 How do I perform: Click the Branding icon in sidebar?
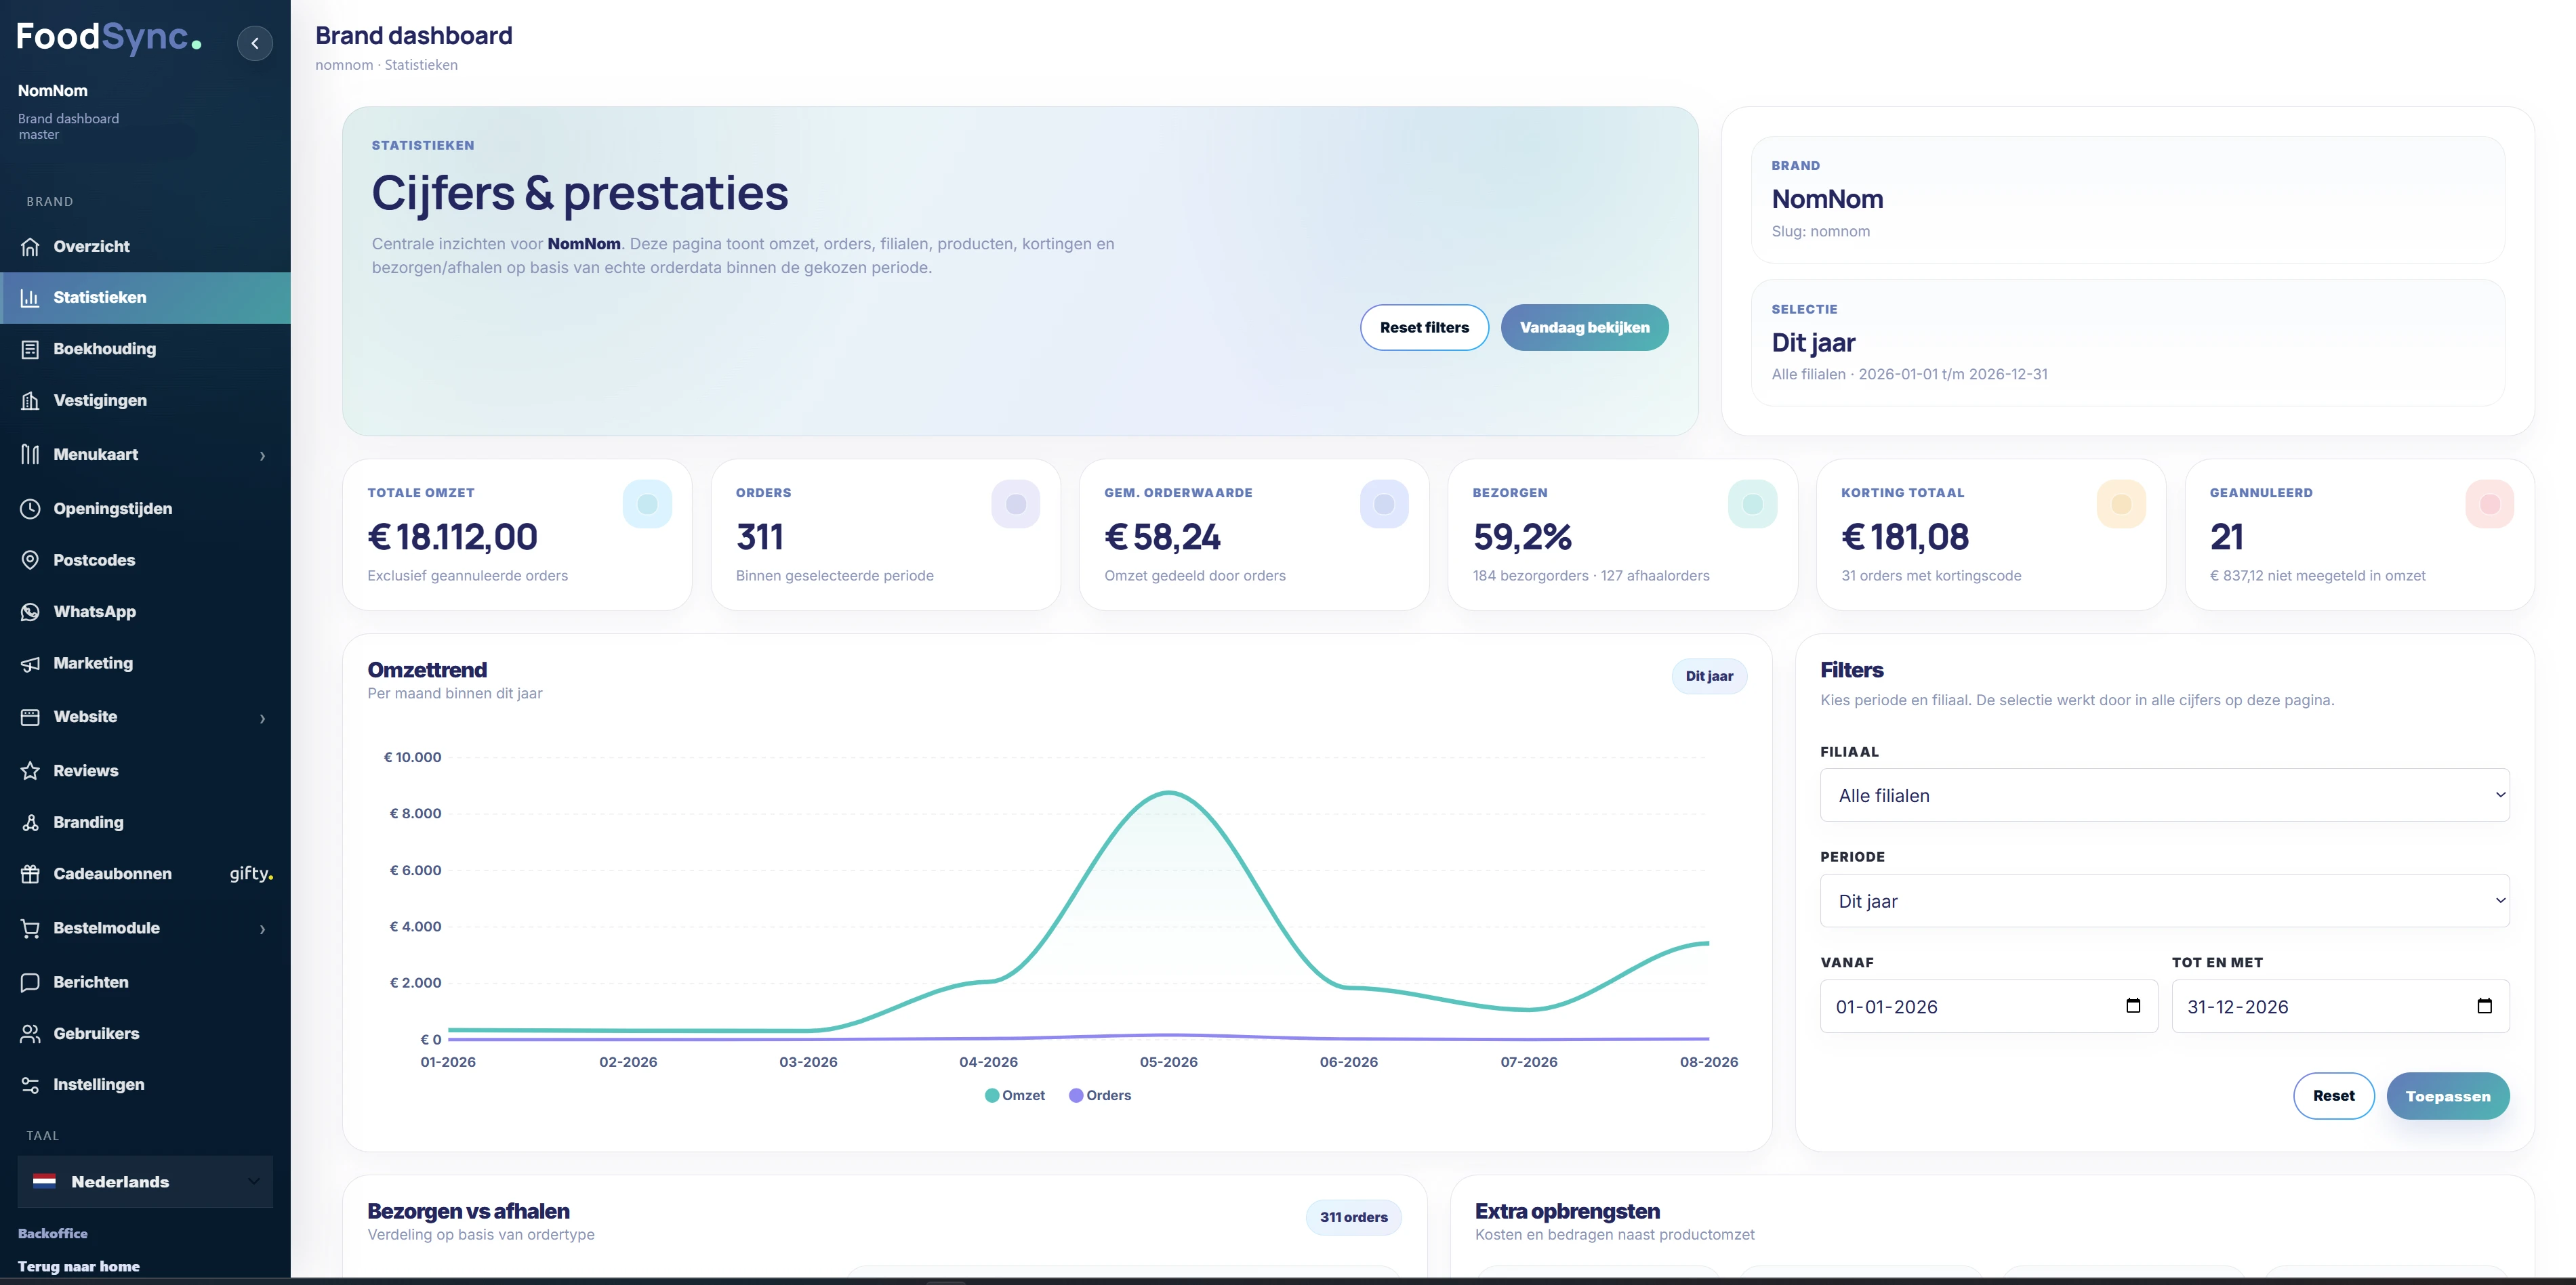(x=31, y=822)
